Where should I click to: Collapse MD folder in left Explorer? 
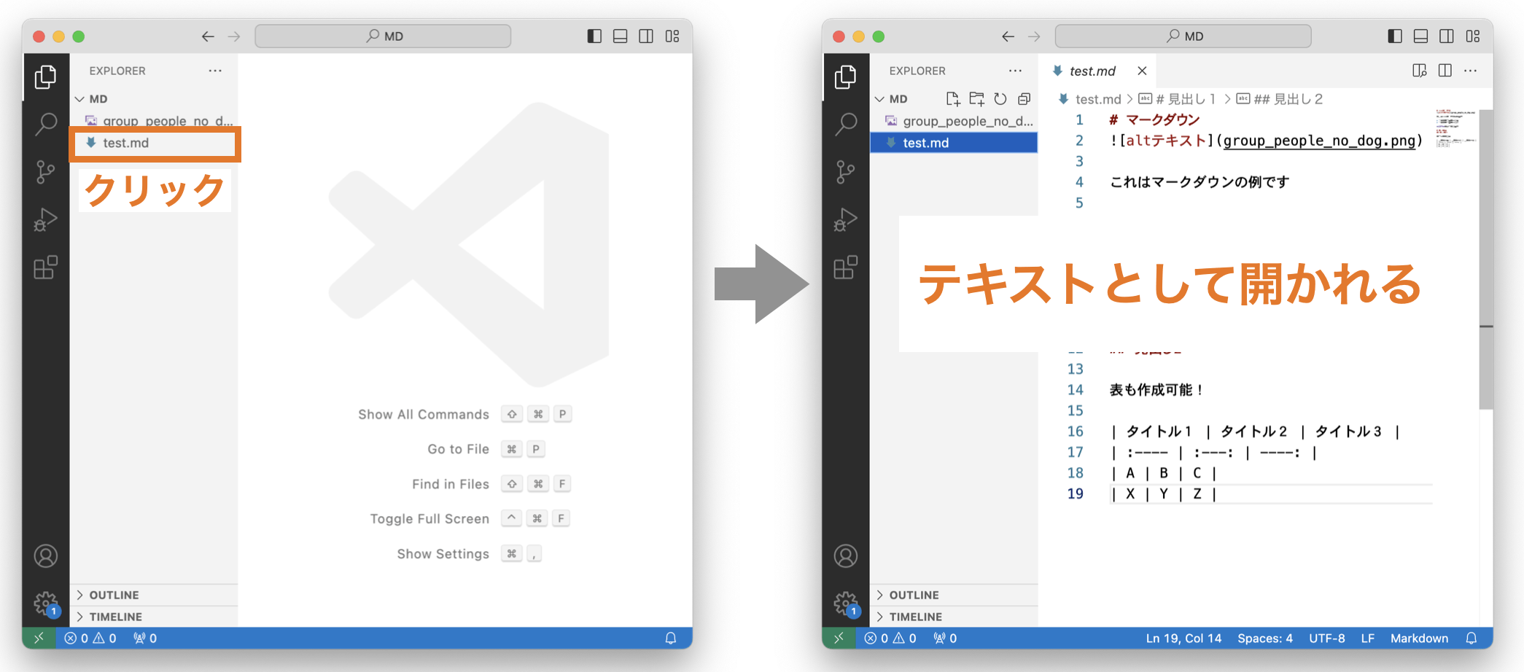coord(154,98)
